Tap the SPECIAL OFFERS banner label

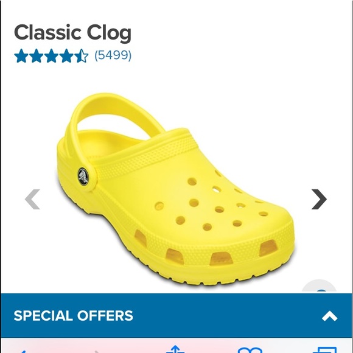[74, 315]
